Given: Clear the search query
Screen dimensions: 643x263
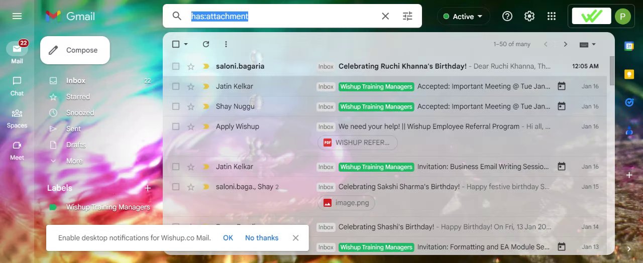Looking at the screenshot, I should [385, 16].
